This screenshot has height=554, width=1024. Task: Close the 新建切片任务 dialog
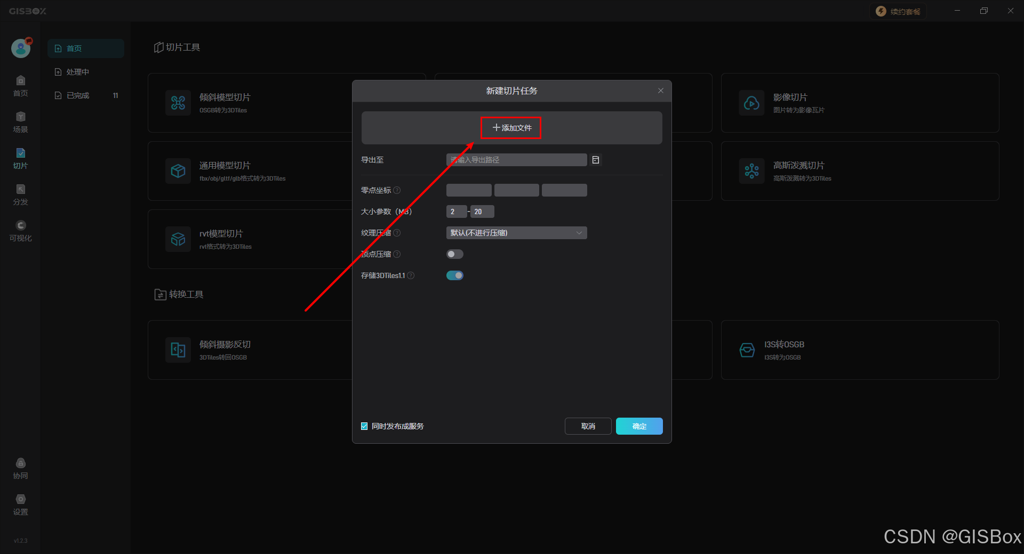tap(661, 91)
